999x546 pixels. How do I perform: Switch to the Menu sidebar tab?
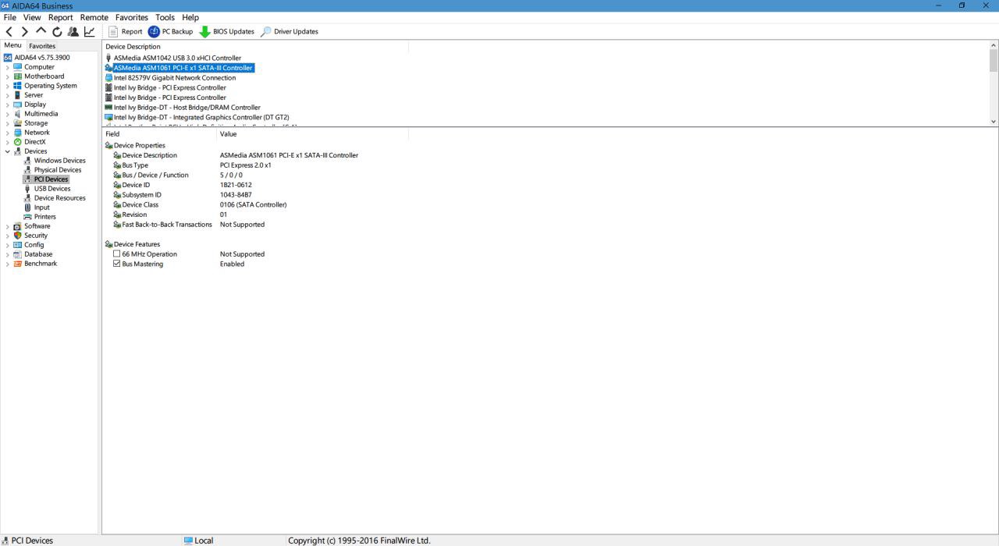(13, 46)
